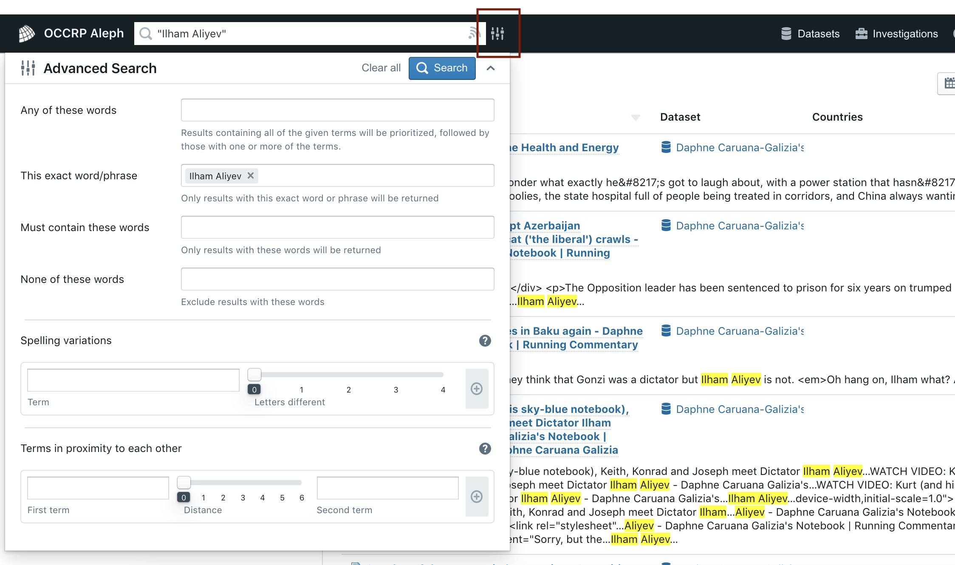Click dataset icon beside Health and Energy row
Image resolution: width=955 pixels, height=565 pixels.
(666, 147)
